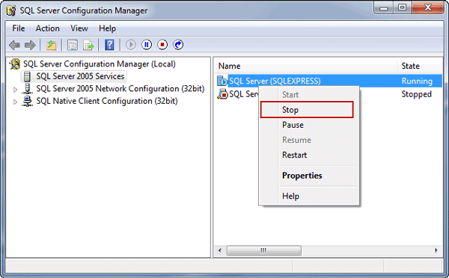Click the Stopped state cell
The image size is (449, 278).
tap(416, 94)
